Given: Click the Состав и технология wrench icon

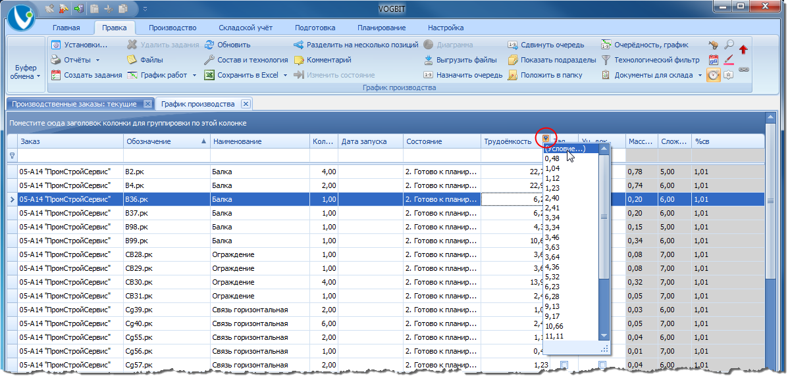Looking at the screenshot, I should [x=209, y=60].
